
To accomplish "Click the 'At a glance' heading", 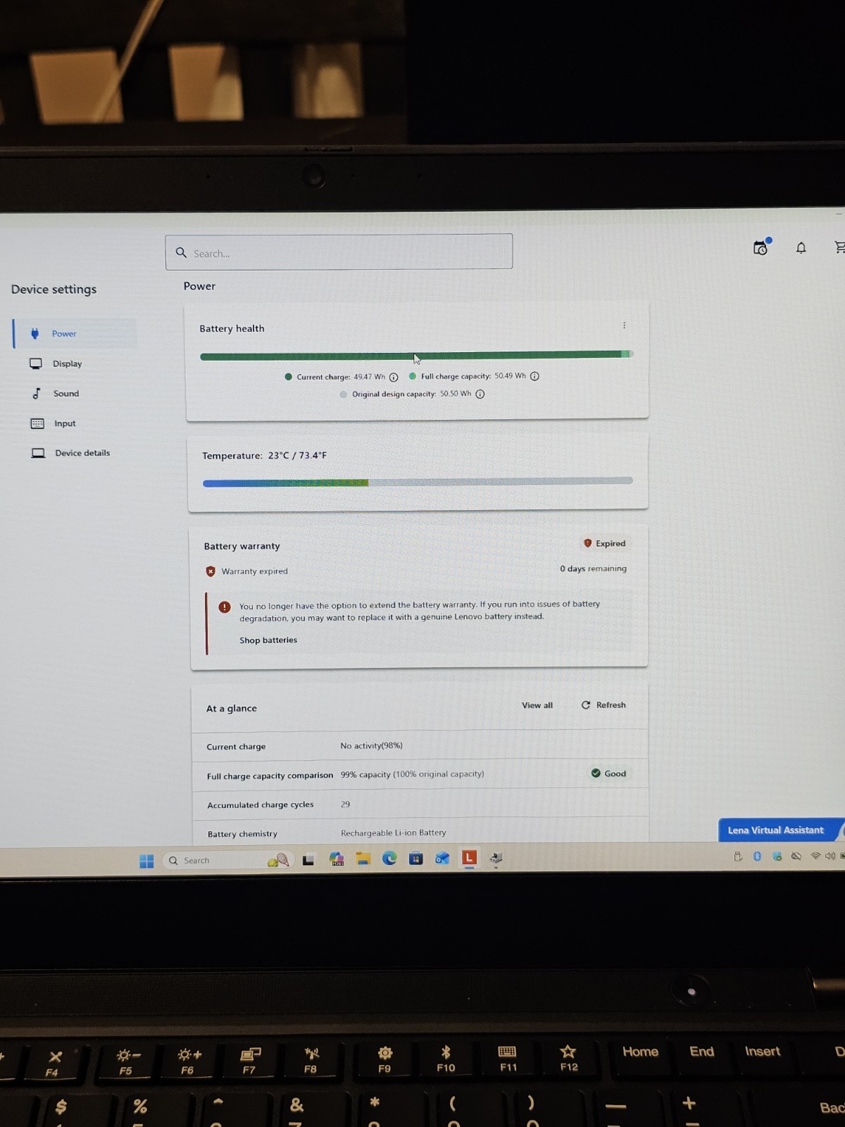I will 231,709.
